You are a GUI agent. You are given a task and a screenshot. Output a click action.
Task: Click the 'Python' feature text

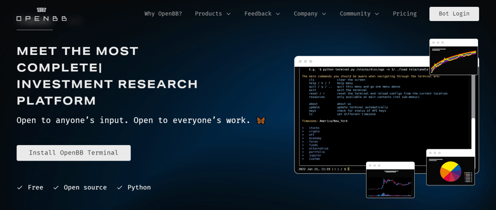click(x=139, y=187)
